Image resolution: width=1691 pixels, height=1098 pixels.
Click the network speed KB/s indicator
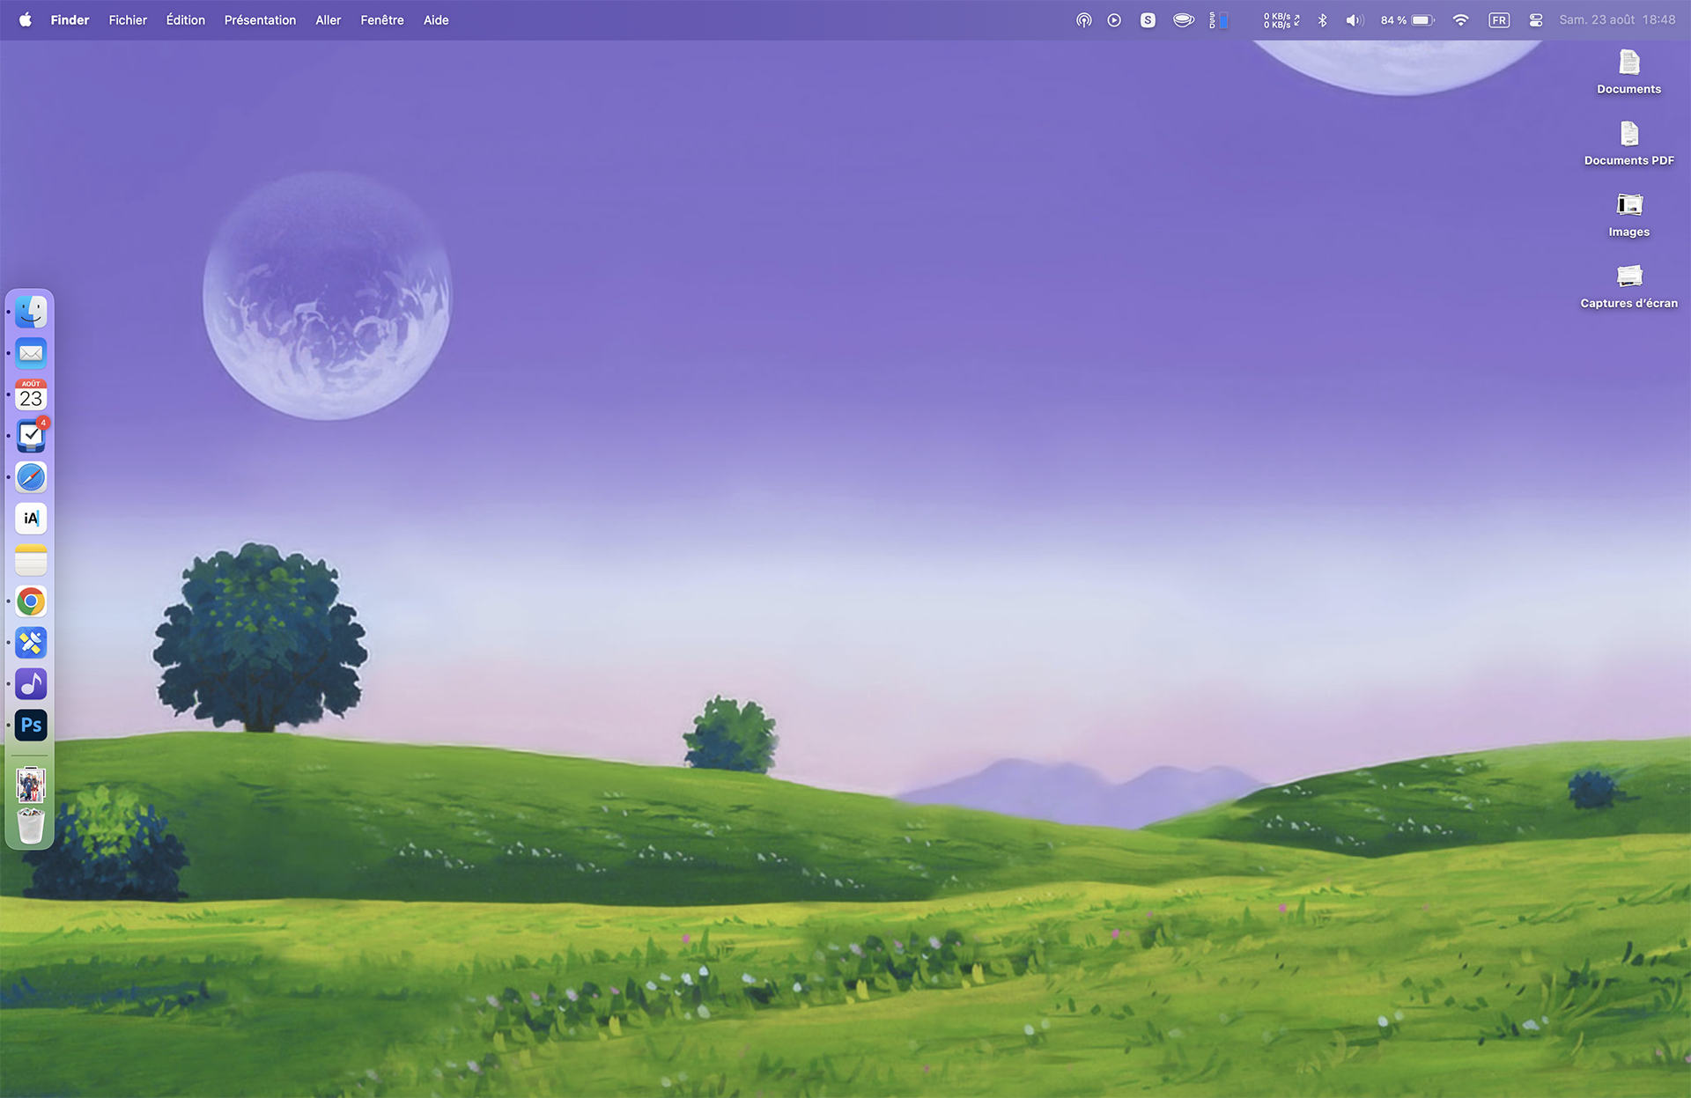pos(1281,19)
